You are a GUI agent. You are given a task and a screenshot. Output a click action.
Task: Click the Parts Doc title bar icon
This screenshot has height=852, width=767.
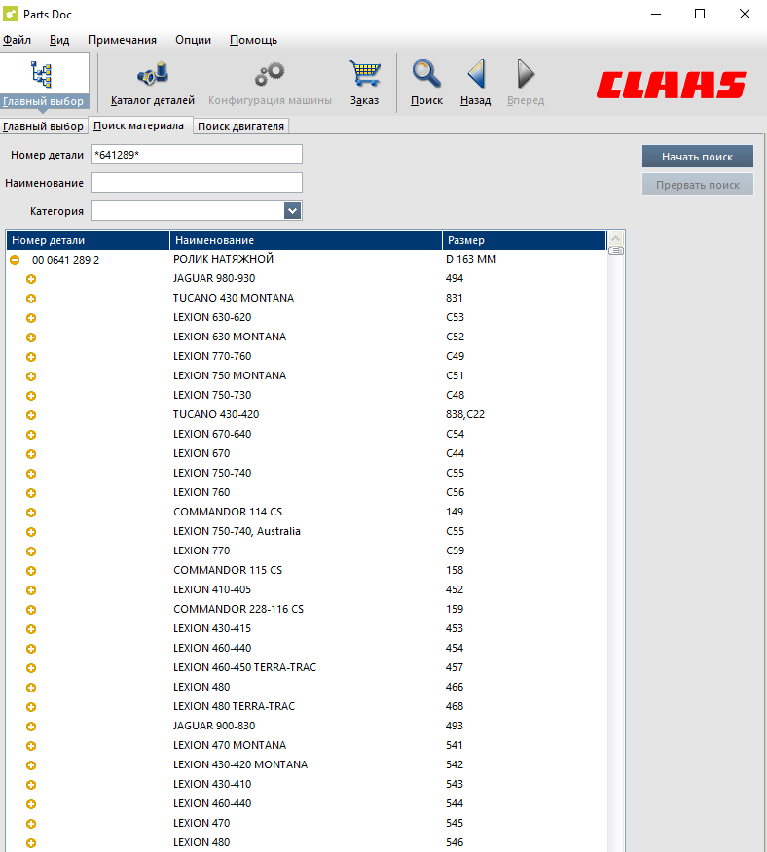[x=11, y=15]
